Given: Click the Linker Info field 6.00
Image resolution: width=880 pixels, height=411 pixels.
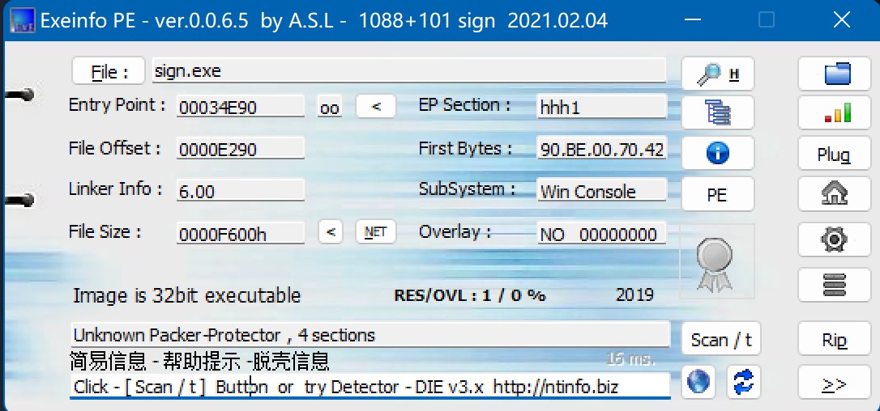Looking at the screenshot, I should [x=240, y=190].
